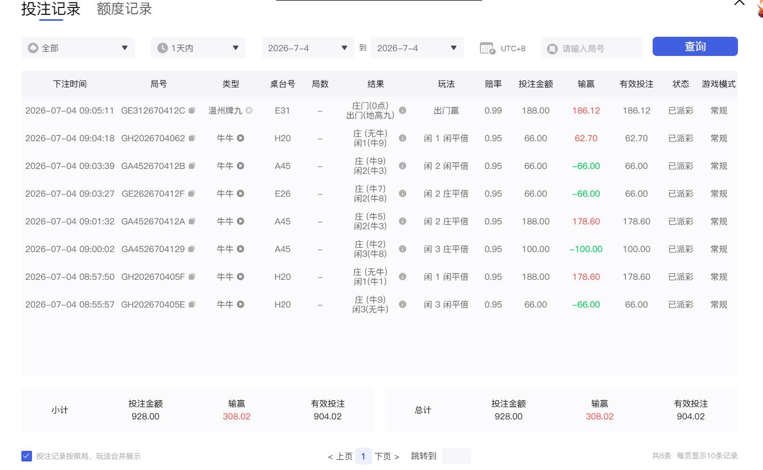The width and height of the screenshot is (763, 470).
Task: Focus the 请输入局号 round number field
Action: 592,48
